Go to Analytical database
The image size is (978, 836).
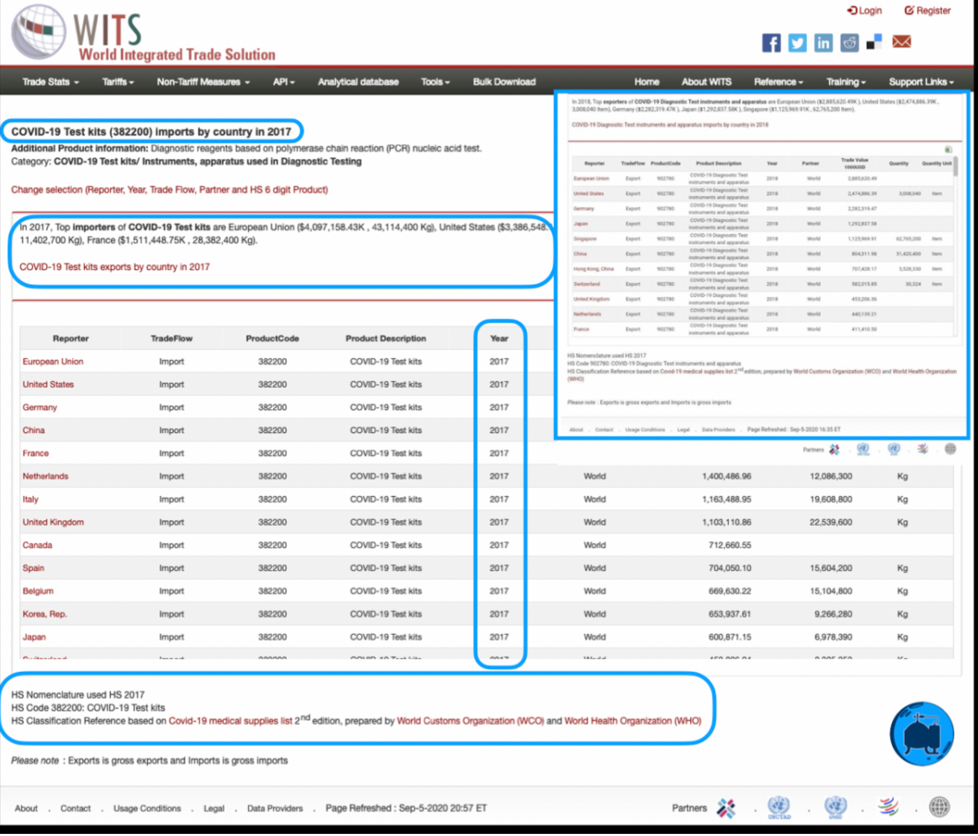[x=358, y=82]
